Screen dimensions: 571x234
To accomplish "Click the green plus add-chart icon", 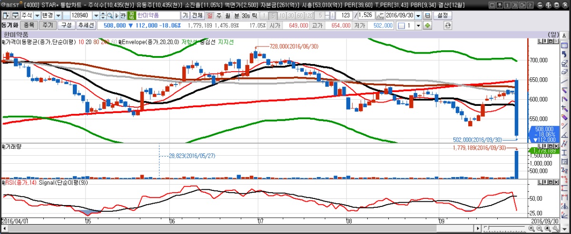I will pyautogui.click(x=427, y=25).
